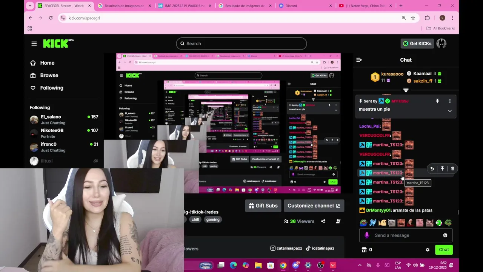Open the browser extensions puzzle icon
Screen dimensions: 483x272
point(427,18)
